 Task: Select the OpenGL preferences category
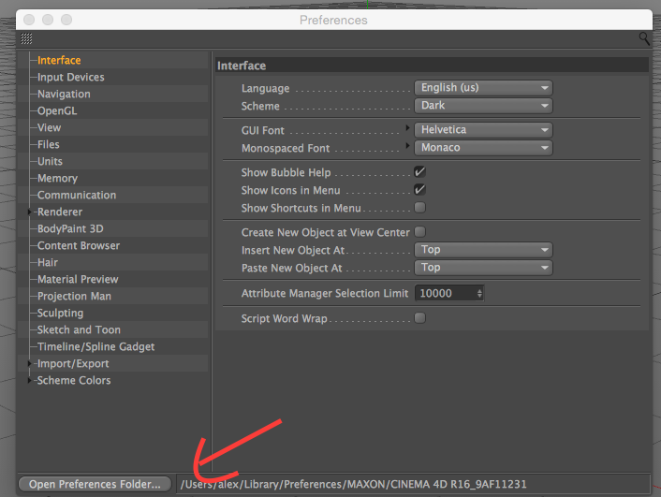57,110
